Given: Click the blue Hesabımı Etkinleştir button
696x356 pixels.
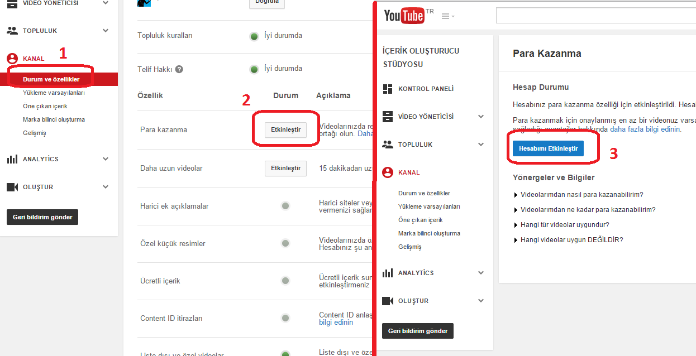Looking at the screenshot, I should 548,148.
